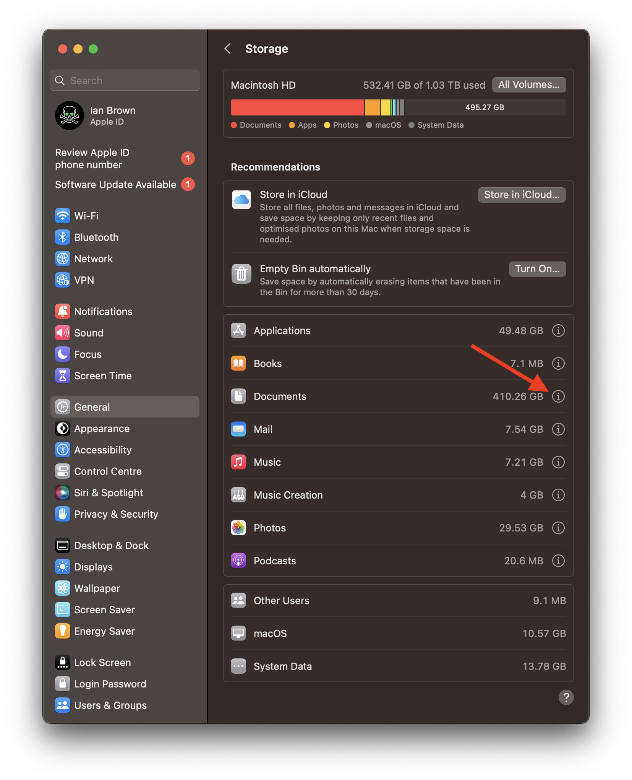Open Appearance settings
Image resolution: width=632 pixels, height=780 pixels.
point(125,429)
